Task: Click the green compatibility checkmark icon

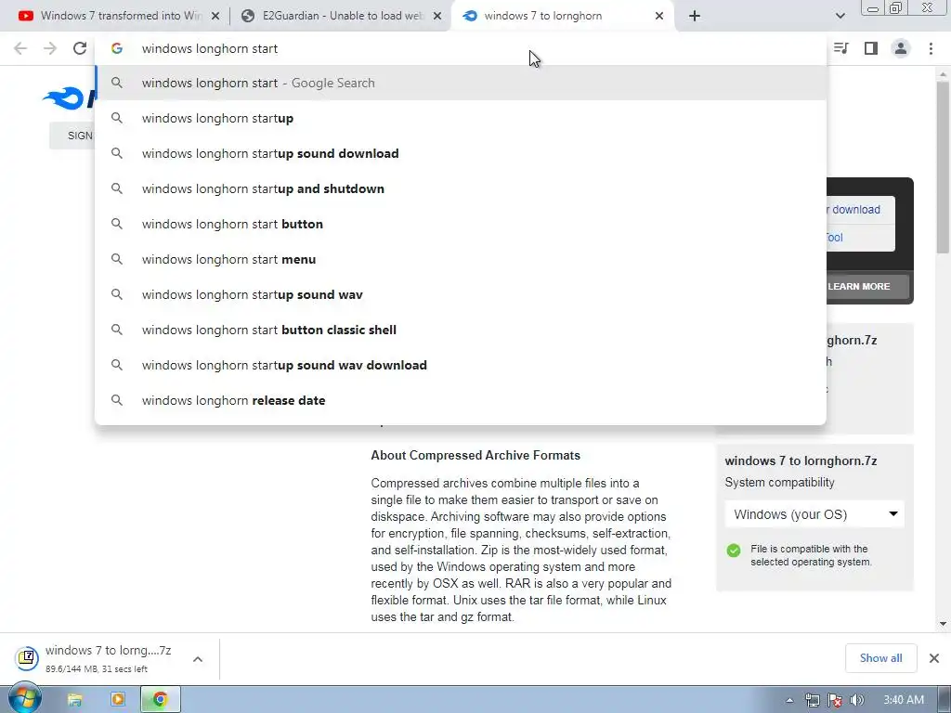Action: (734, 550)
